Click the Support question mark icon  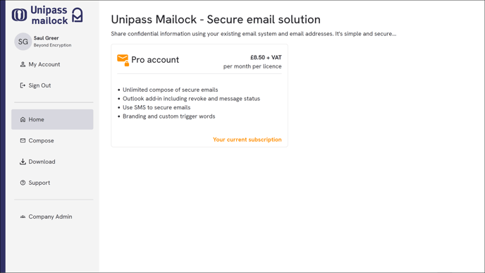click(x=23, y=183)
